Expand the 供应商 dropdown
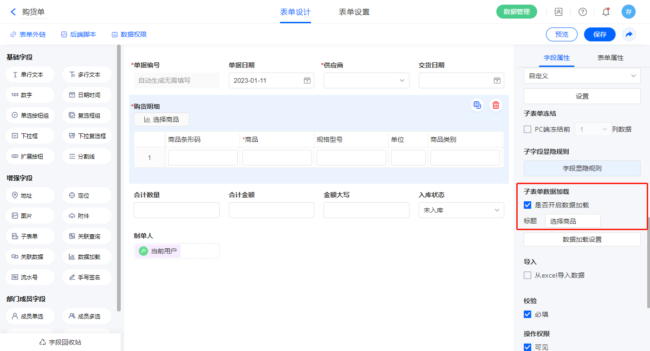 point(366,80)
